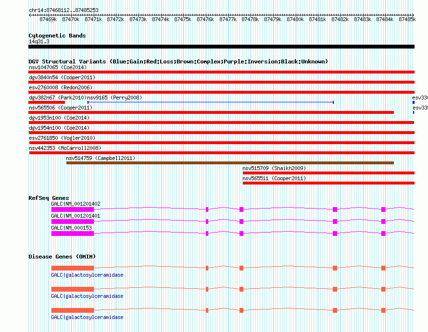Select the nsv442353 red variant bar
428x332 pixels.
point(222,153)
